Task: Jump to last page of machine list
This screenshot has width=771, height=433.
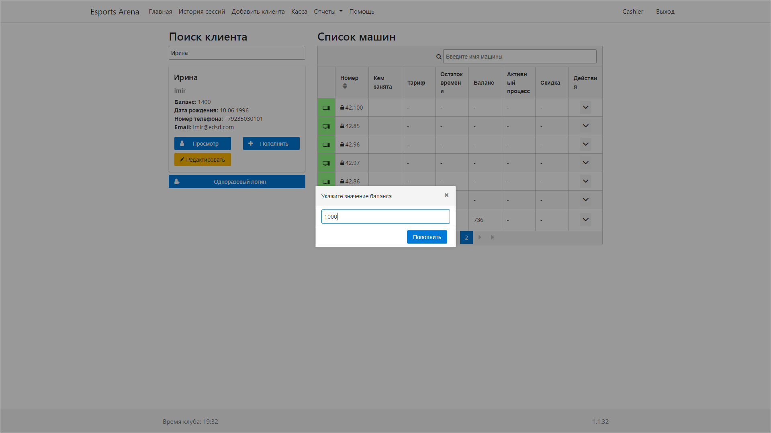Action: coord(493,238)
